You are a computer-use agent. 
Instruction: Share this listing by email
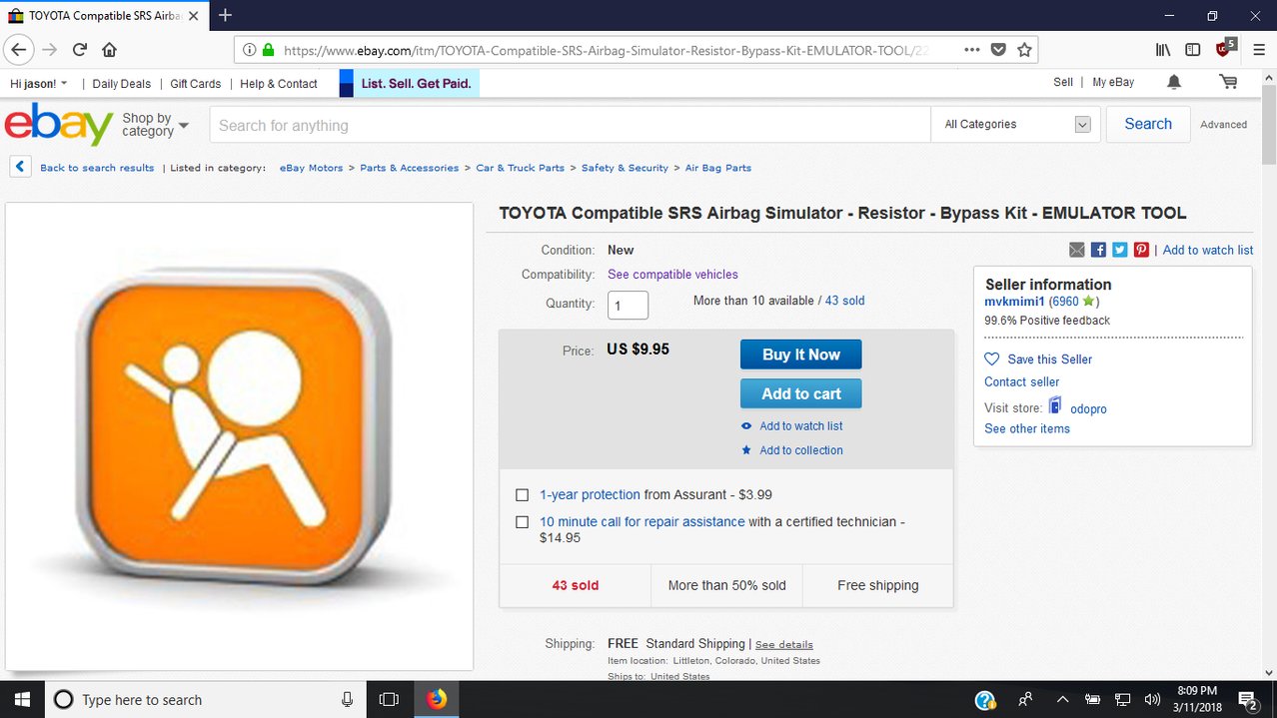click(x=1076, y=250)
